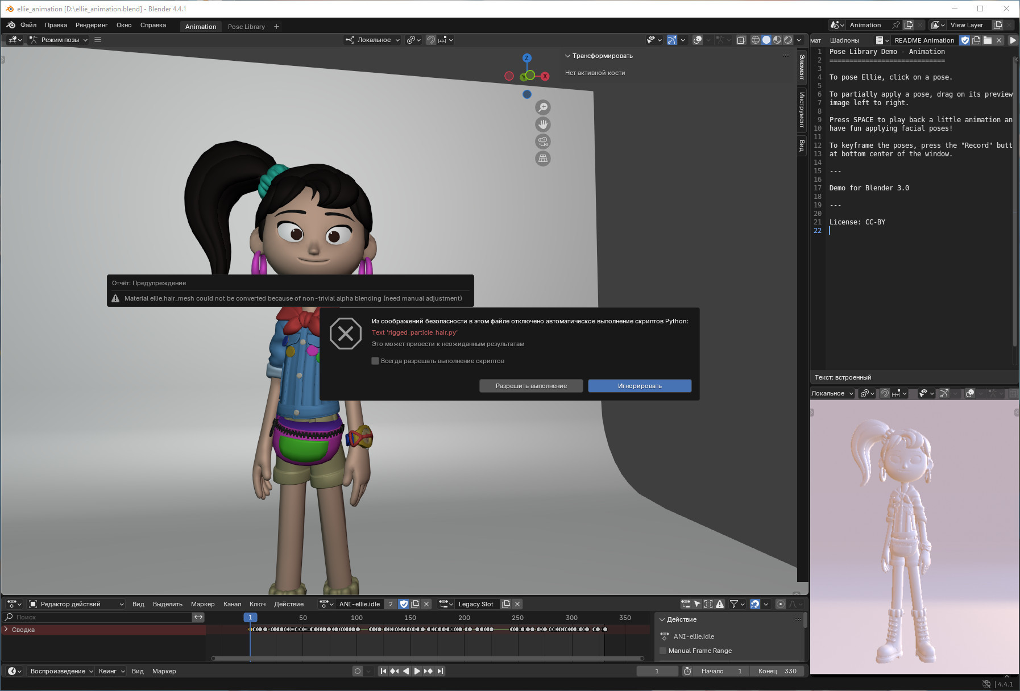Click the auto keying record button
The width and height of the screenshot is (1020, 691).
(358, 671)
